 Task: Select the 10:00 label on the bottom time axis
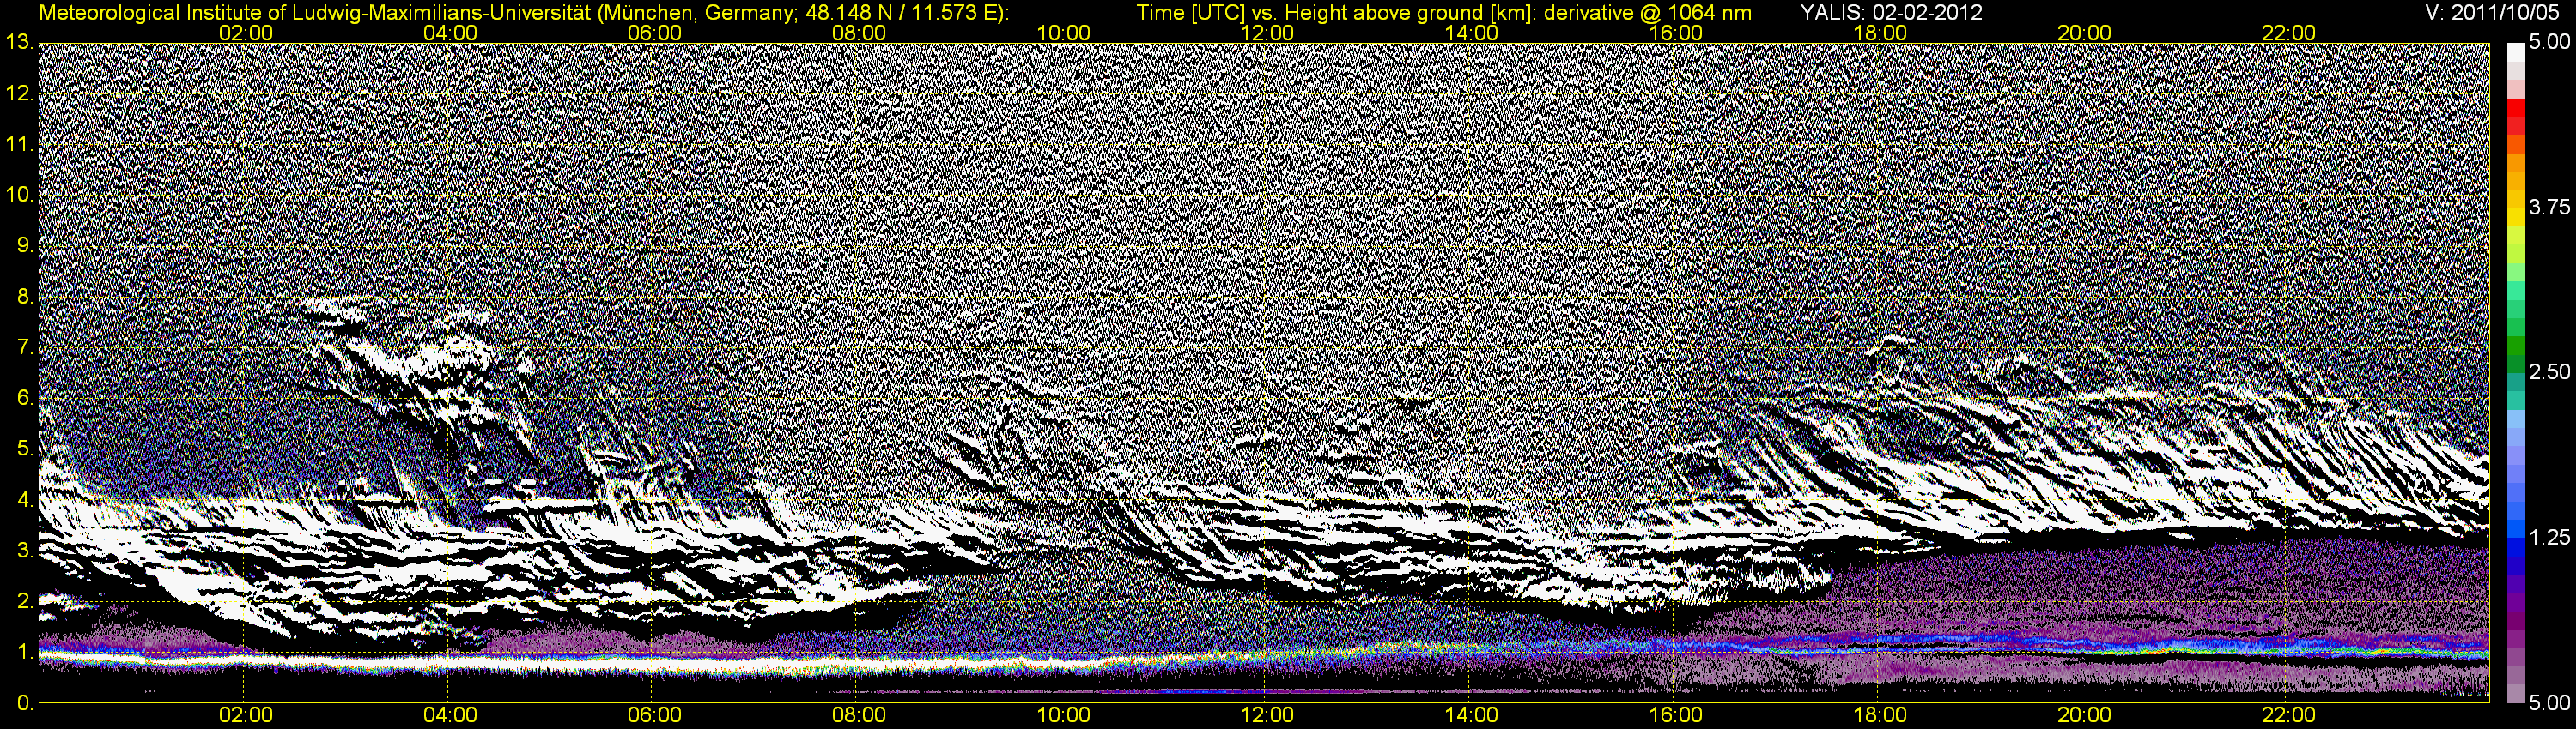click(x=1063, y=715)
